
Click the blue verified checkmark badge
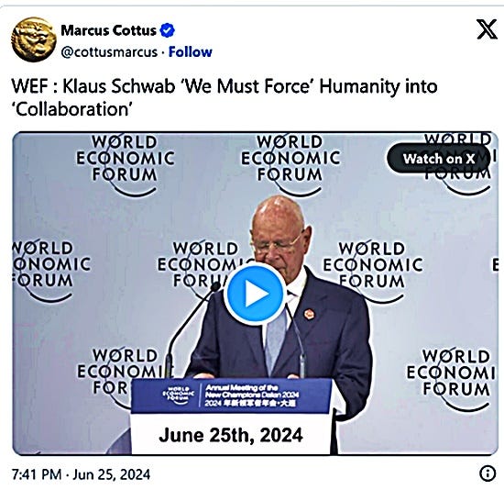coord(167,30)
